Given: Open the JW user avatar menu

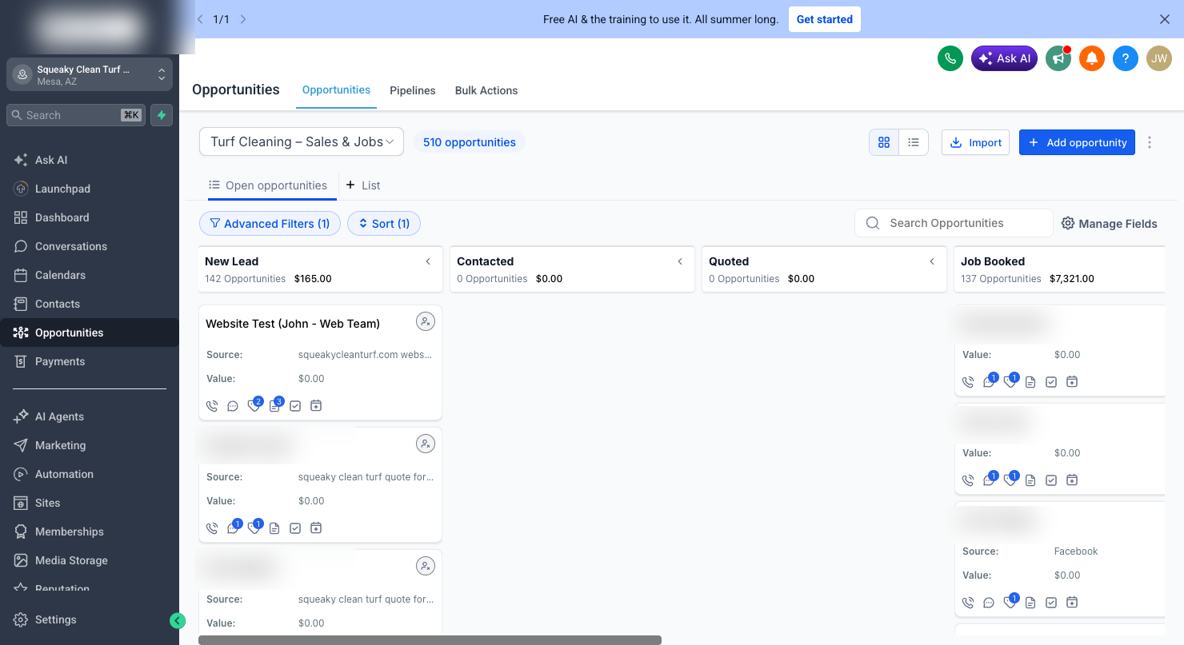Looking at the screenshot, I should pos(1159,58).
